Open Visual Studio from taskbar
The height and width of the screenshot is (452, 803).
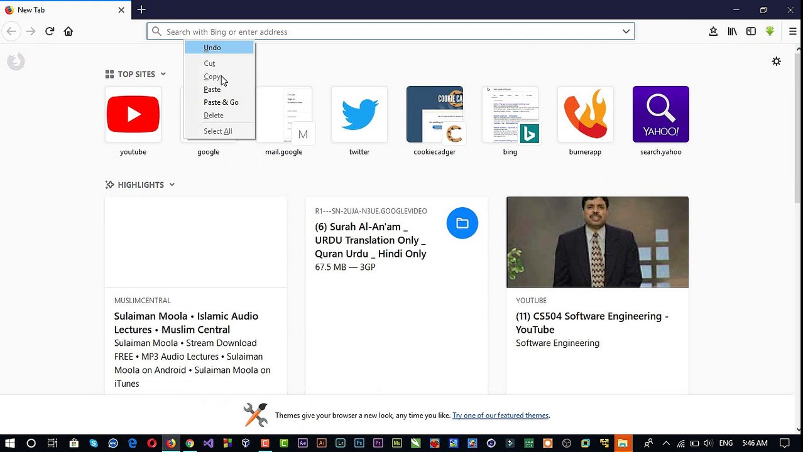208,443
